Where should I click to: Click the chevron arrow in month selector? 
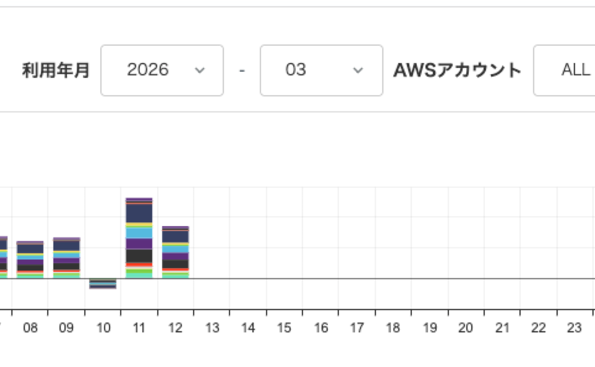point(358,71)
